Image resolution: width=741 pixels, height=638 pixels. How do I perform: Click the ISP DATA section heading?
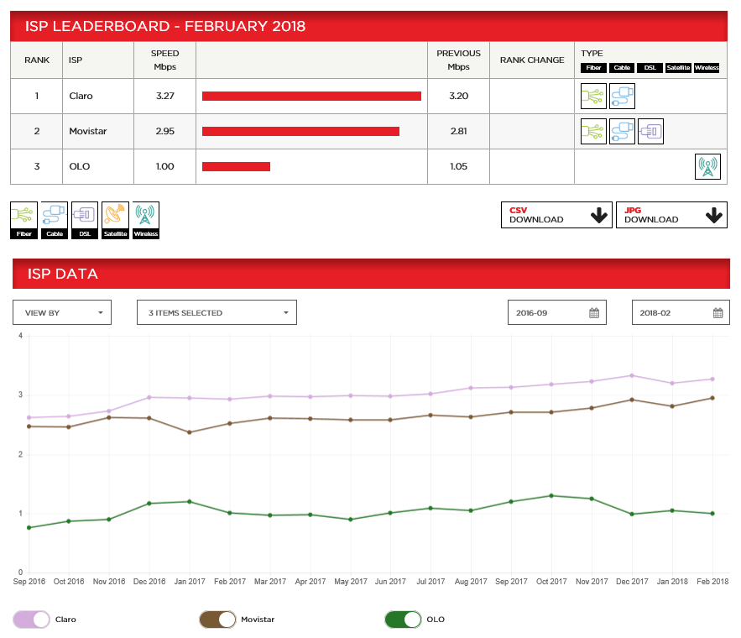click(63, 274)
